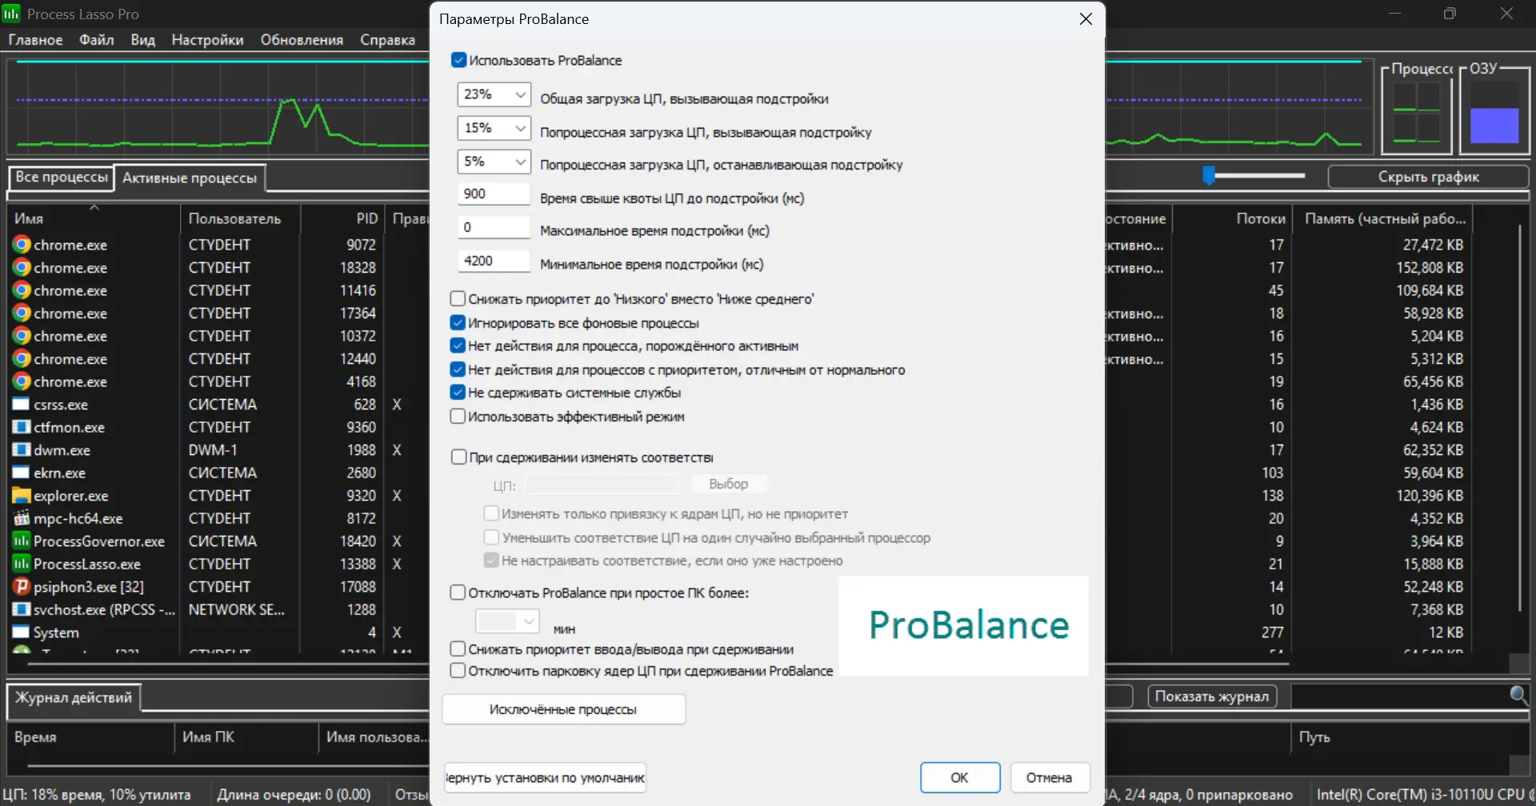Open the 23% total CPU load dropdown

(494, 94)
